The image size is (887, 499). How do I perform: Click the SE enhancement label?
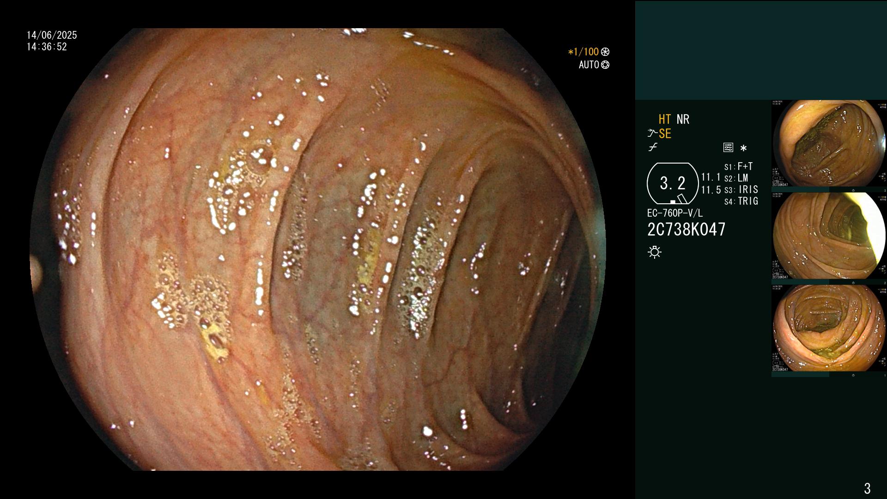665,134
